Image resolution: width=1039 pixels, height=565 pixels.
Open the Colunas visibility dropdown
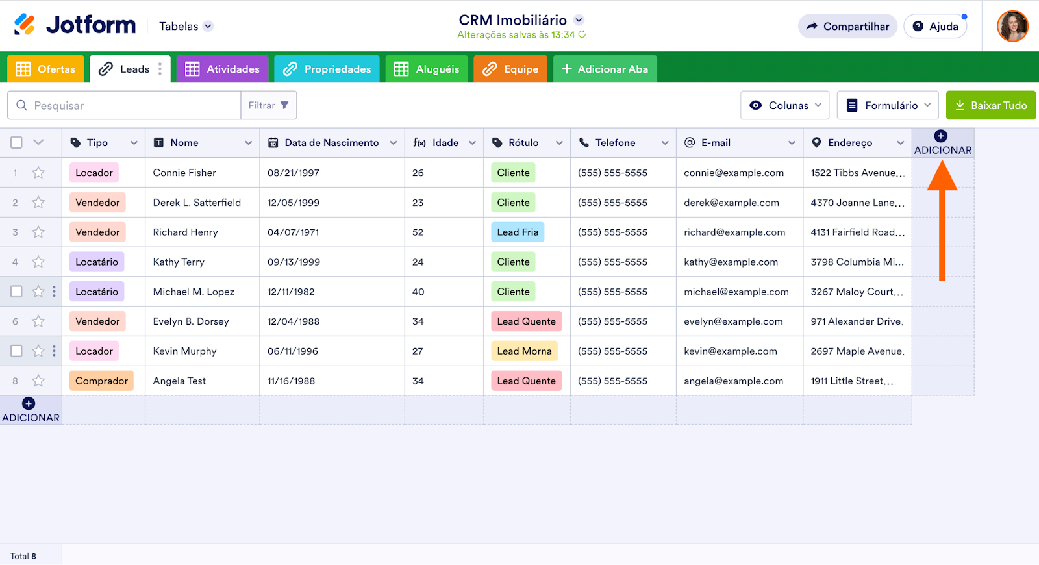[785, 105]
